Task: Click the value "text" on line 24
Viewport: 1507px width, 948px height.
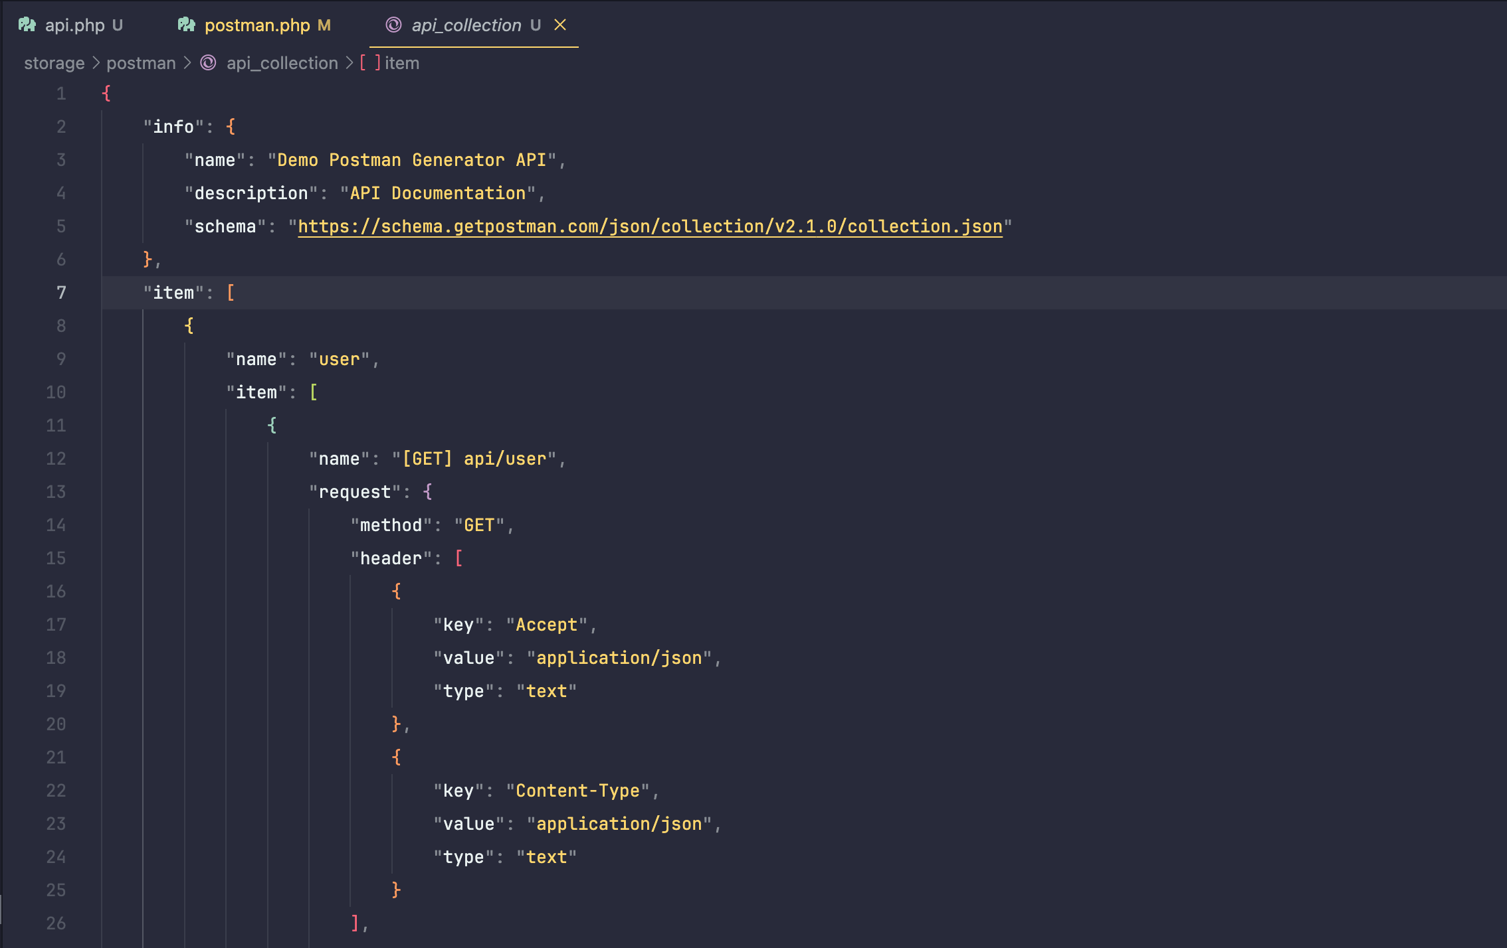Action: (546, 857)
